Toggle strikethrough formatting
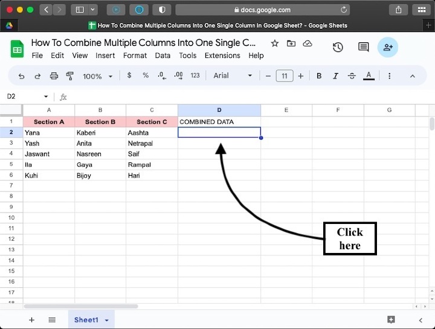Screen dimensions: 435x329 352,76
